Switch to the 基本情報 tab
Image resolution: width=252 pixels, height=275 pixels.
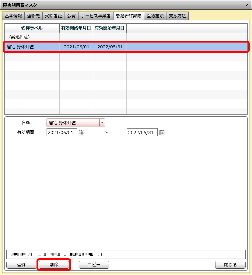tap(13, 16)
